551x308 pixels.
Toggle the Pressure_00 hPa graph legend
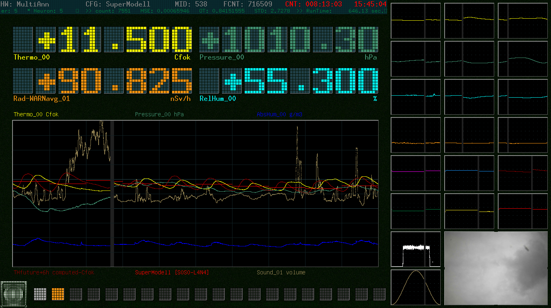159,114
